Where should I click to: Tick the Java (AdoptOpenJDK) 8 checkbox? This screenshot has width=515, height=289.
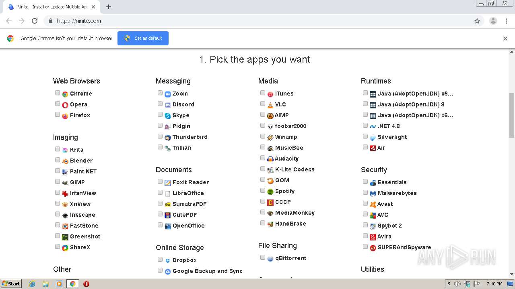click(365, 104)
